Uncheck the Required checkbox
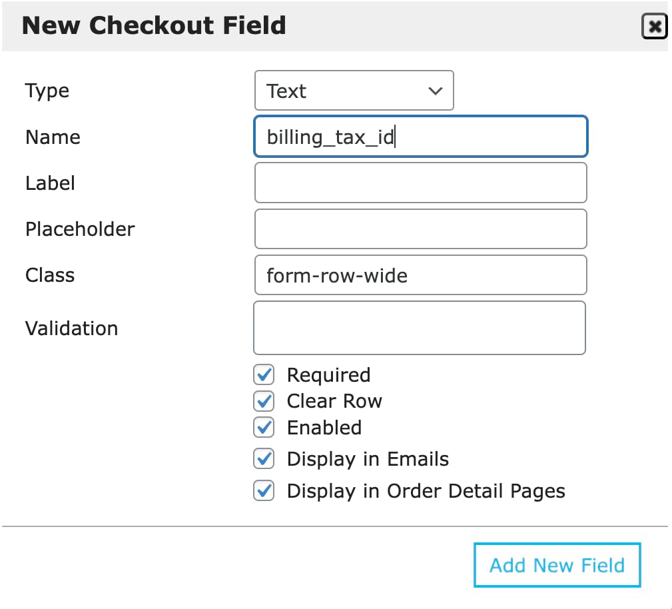The image size is (672, 609). (x=264, y=374)
